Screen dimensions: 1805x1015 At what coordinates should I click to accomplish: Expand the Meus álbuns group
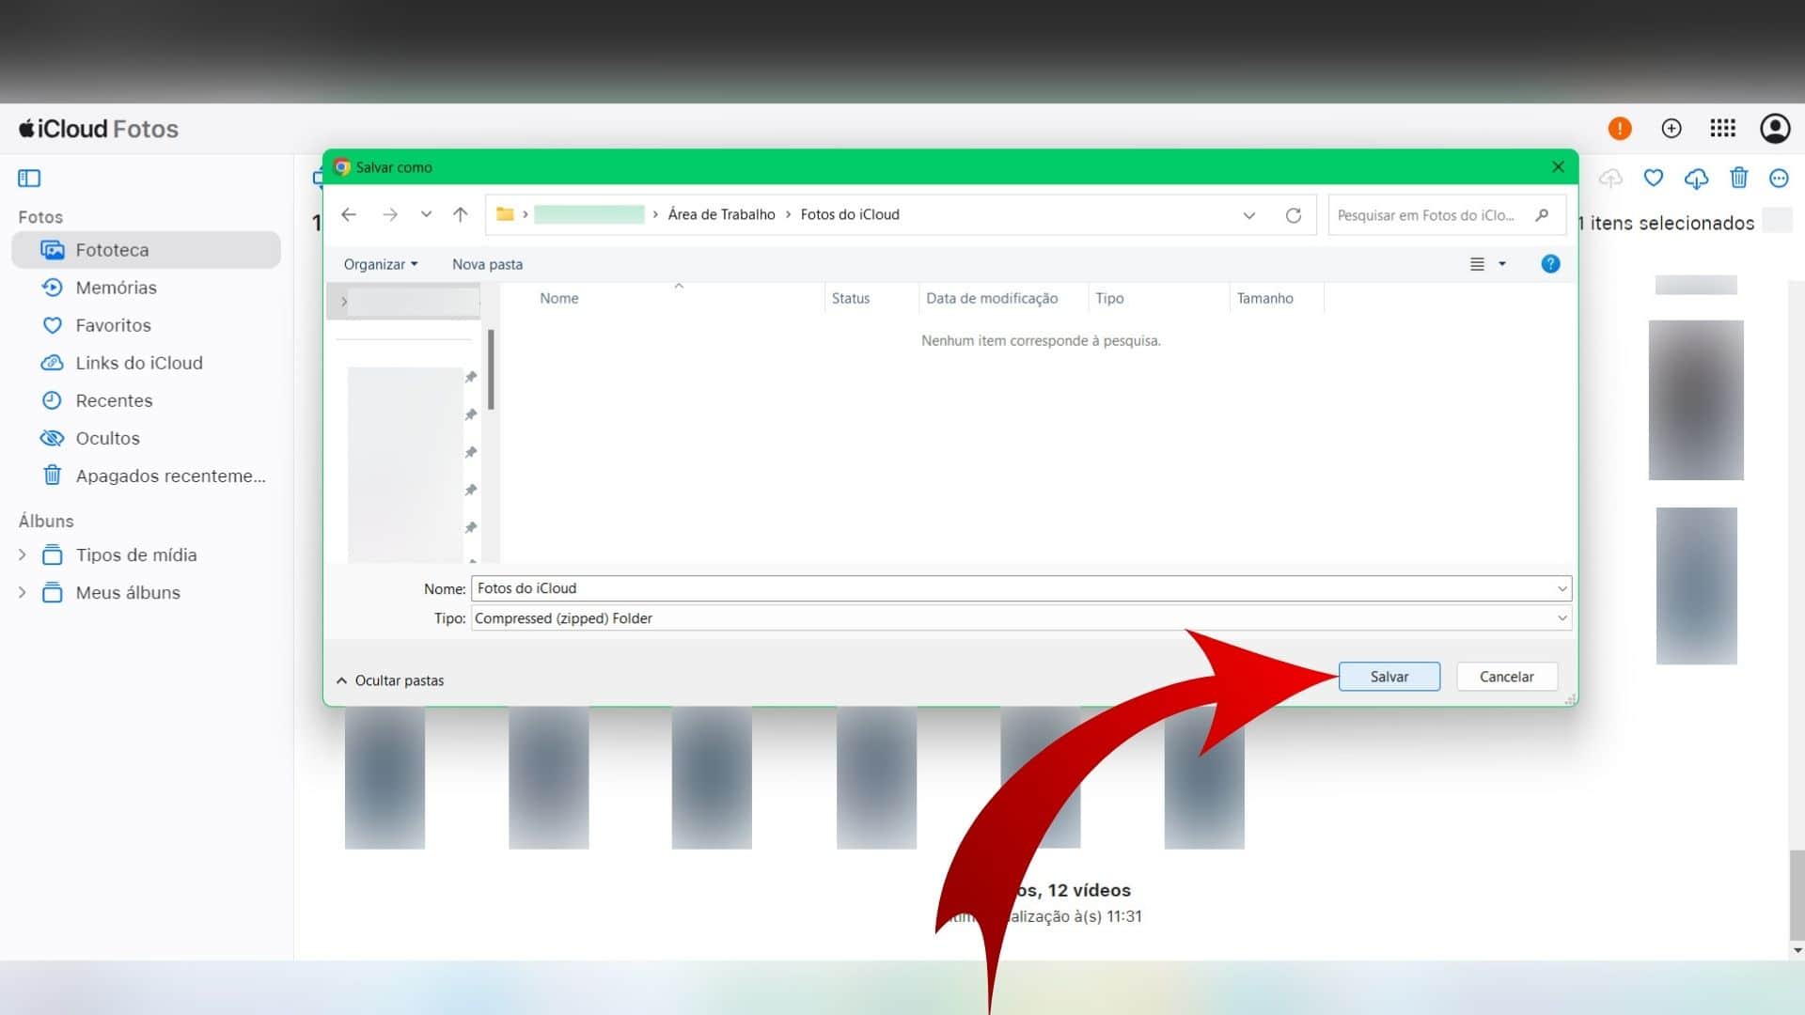(x=22, y=593)
